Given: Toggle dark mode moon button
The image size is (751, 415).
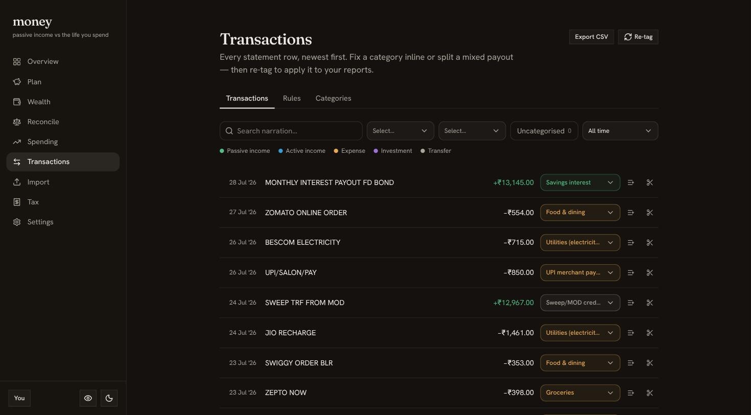Looking at the screenshot, I should click(x=109, y=398).
